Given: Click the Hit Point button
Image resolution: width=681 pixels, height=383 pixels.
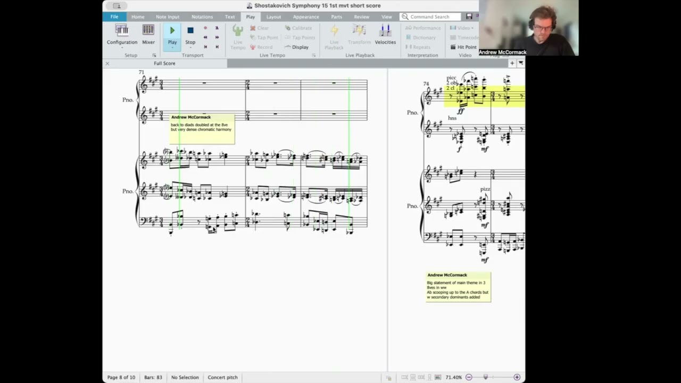Looking at the screenshot, I should coord(463,47).
